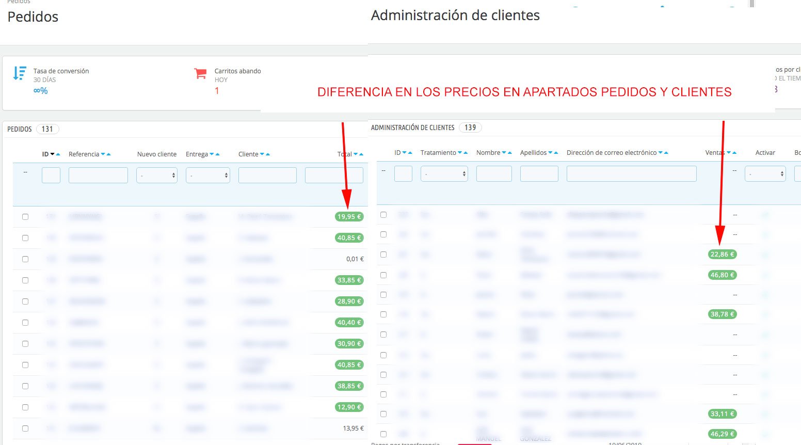801x445 pixels.
Task: Open the Entrega filter dropdown
Action: point(208,176)
